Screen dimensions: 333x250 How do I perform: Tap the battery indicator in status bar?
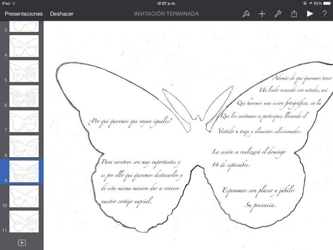(326, 3)
